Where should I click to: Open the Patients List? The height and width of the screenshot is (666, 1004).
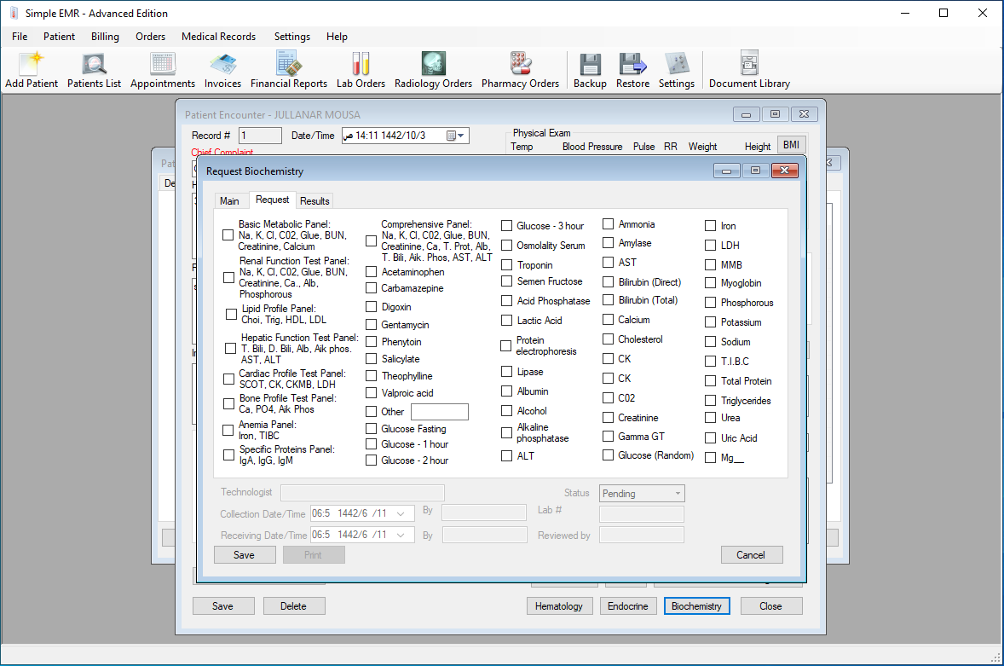pos(94,68)
